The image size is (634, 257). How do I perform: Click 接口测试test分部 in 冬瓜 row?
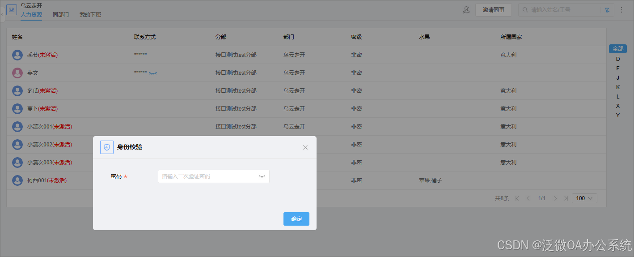coord(236,91)
